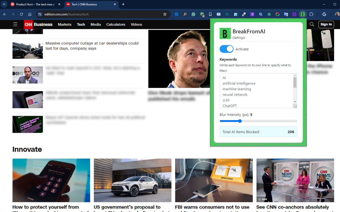Open the Media section
The image size is (340, 212).
tap(96, 24)
